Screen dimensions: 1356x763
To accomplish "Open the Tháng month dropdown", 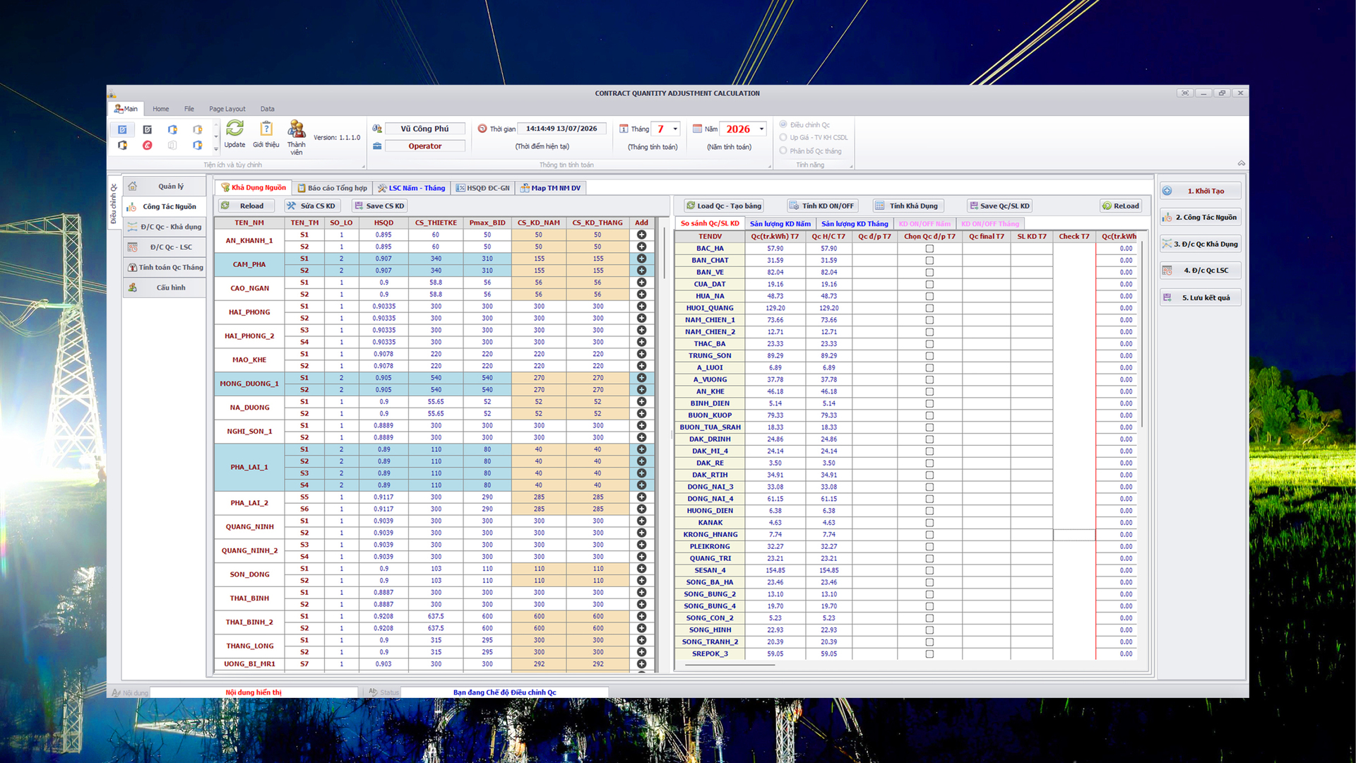I will [675, 129].
